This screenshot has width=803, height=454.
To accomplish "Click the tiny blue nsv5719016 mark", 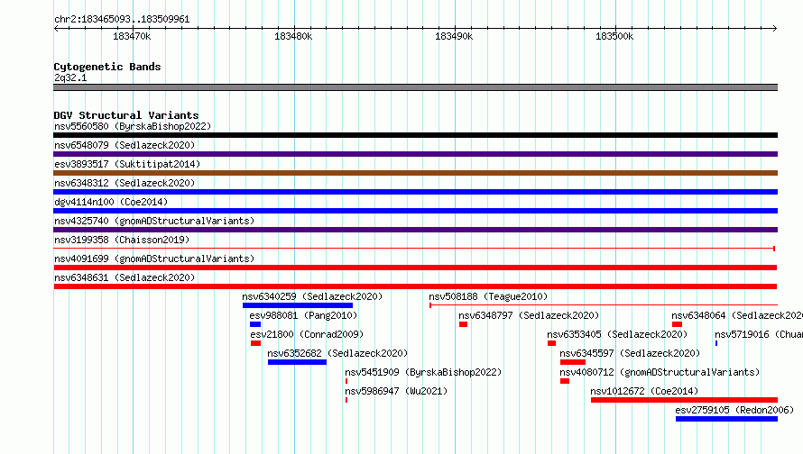I will coord(716,343).
